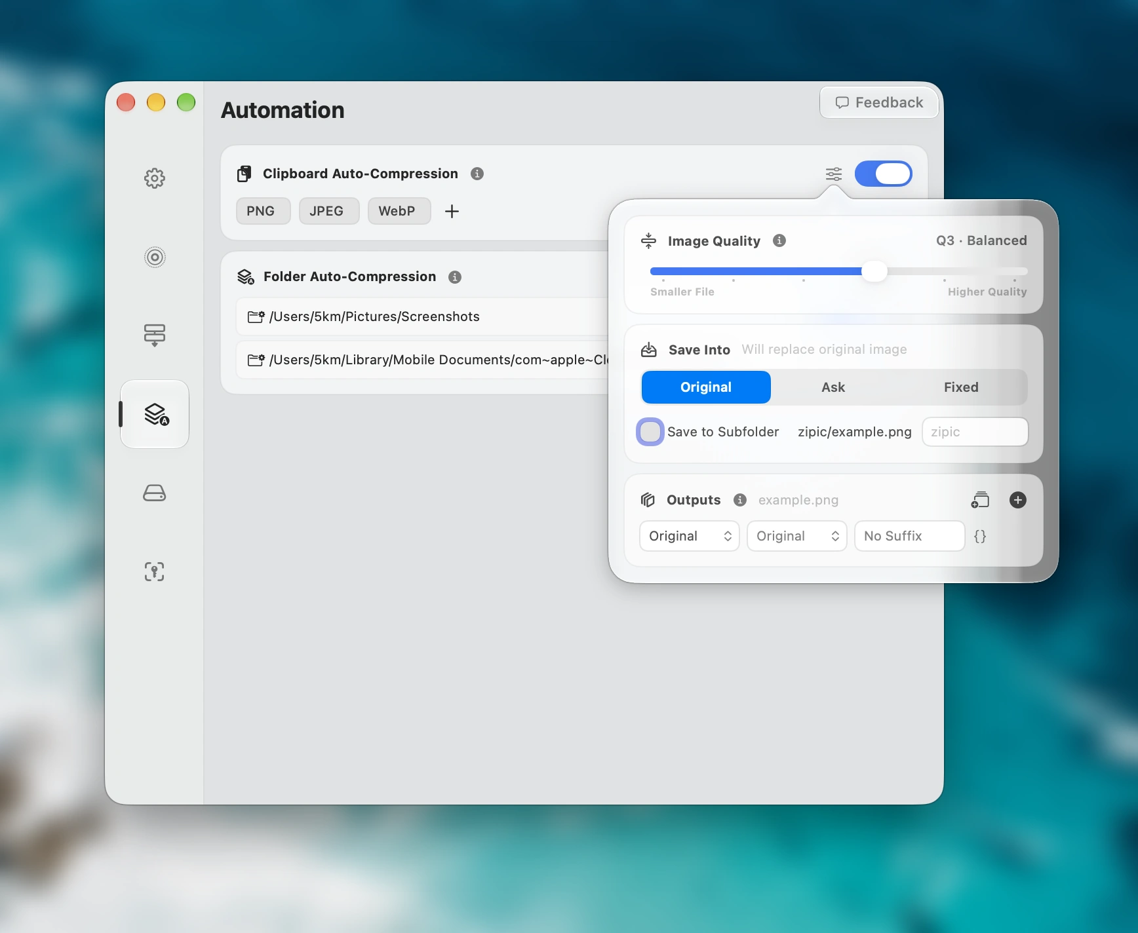
Task: Show info for Clipboard Auto-Compression
Action: click(477, 174)
